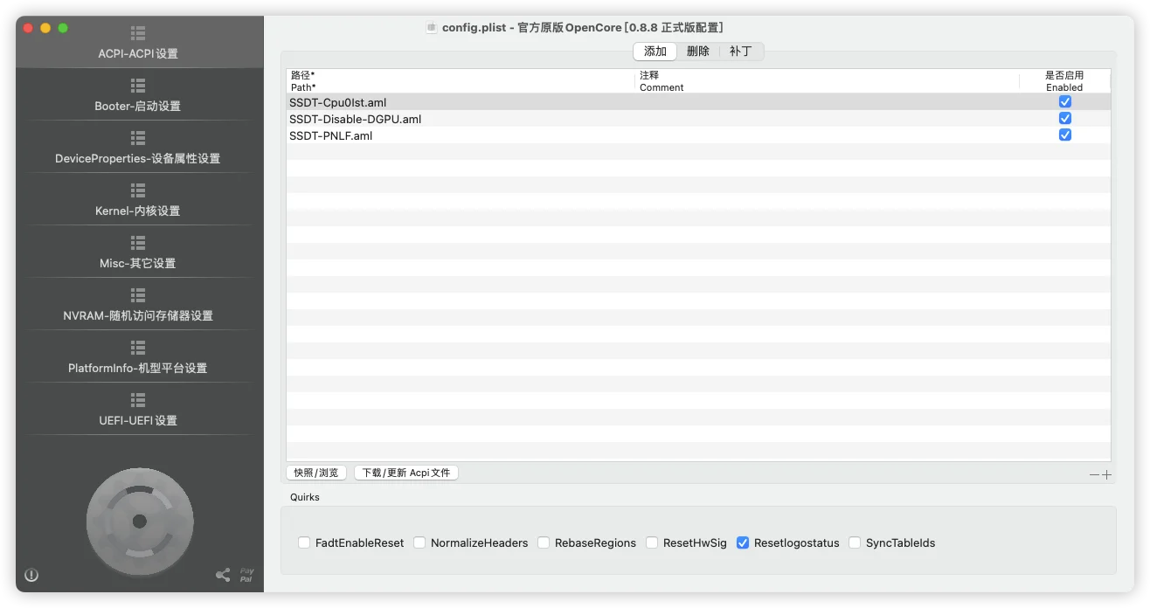
Task: Select the SSDT-Disable-DGPU.aml row
Action: pos(698,119)
